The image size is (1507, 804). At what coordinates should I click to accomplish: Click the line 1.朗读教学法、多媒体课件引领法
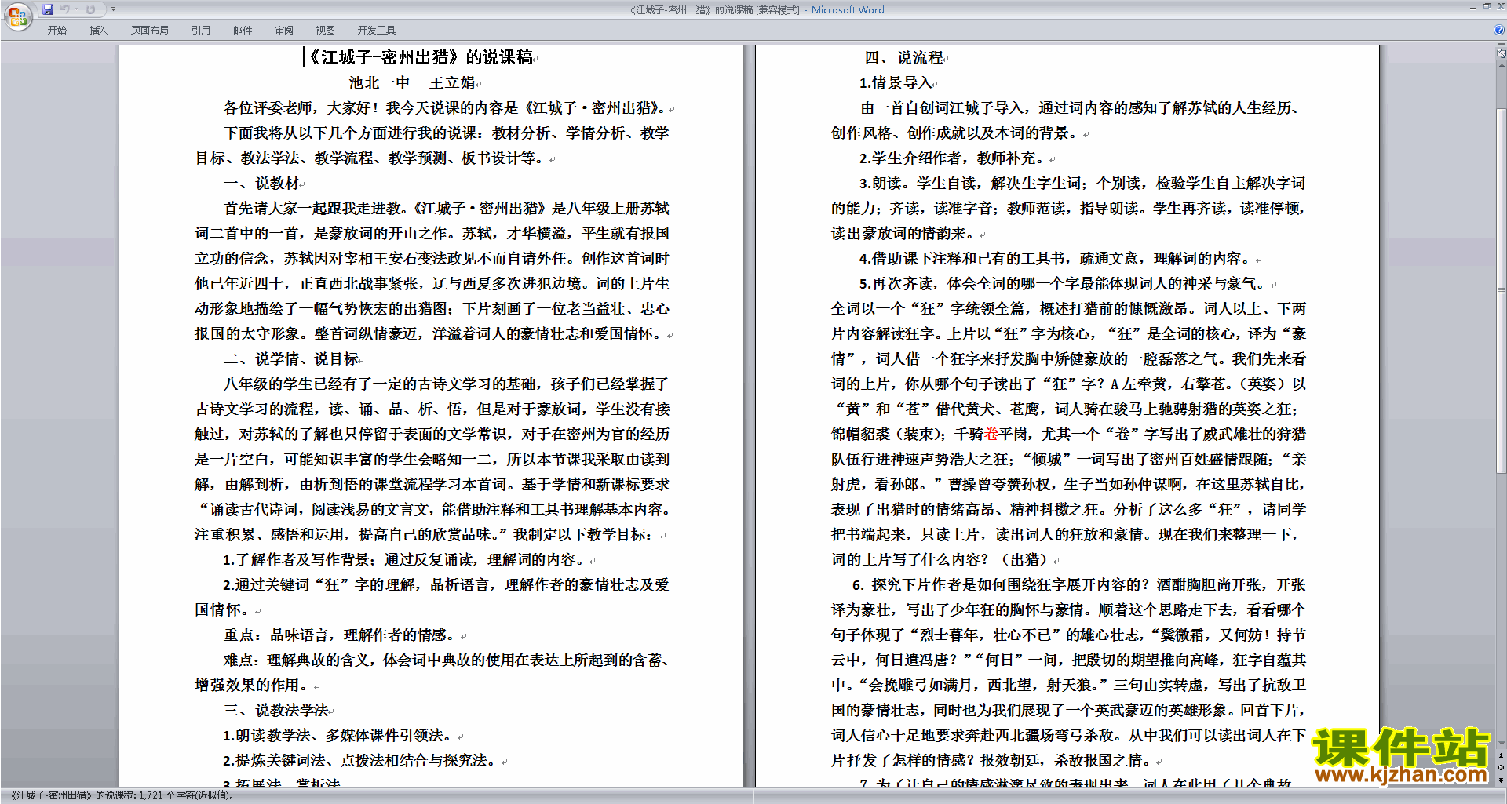(x=338, y=735)
